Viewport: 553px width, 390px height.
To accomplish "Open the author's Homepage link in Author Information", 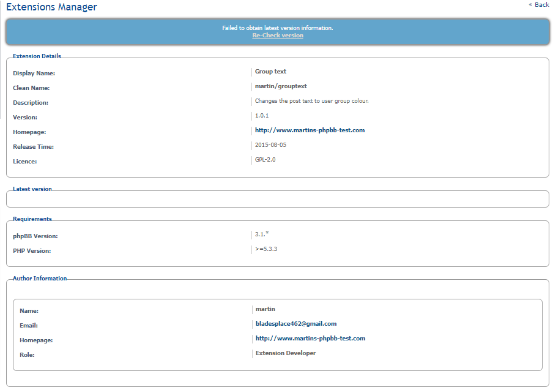I will [x=310, y=339].
